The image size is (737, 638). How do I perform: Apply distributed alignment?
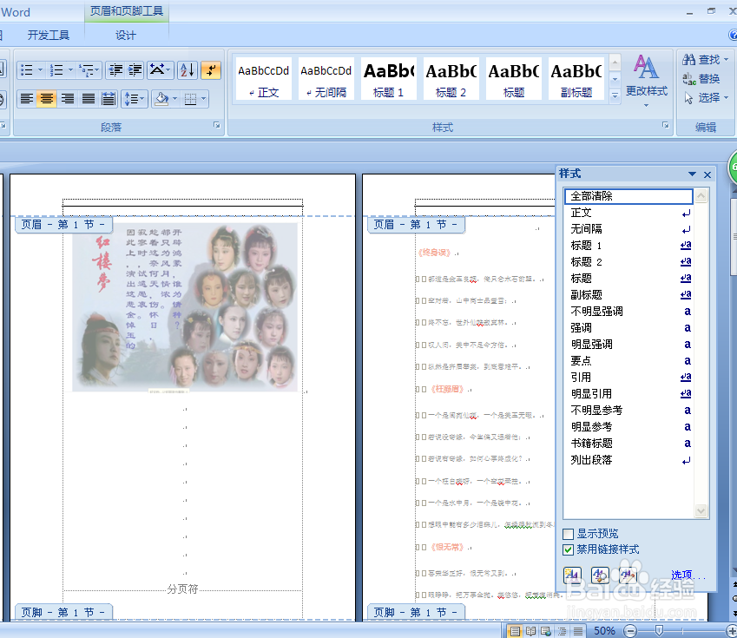click(x=109, y=99)
